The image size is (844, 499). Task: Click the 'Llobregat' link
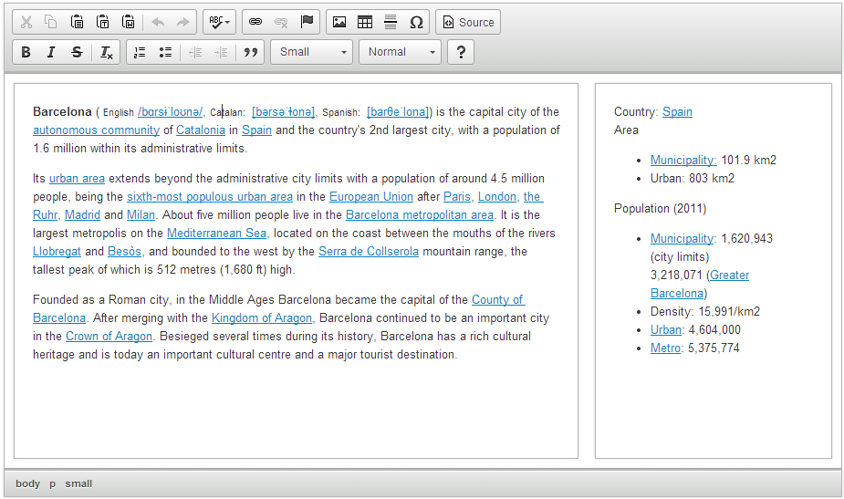click(57, 252)
